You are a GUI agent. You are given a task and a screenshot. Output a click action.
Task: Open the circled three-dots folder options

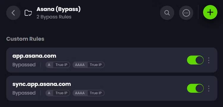(x=186, y=13)
